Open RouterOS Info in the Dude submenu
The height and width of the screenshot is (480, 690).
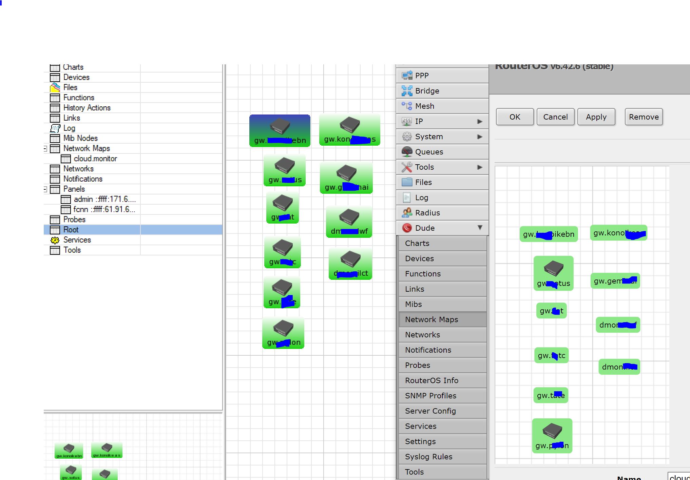pos(443,380)
